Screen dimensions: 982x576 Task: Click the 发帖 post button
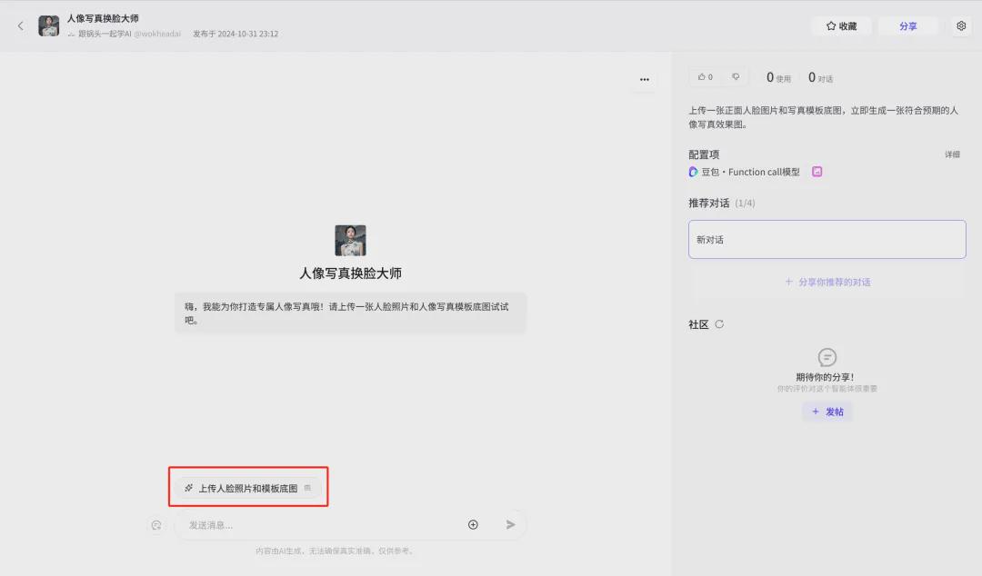click(x=827, y=412)
